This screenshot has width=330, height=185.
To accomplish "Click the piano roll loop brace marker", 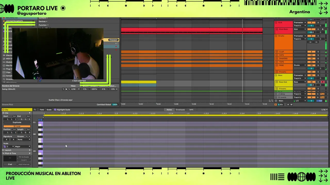I will point(44,115).
